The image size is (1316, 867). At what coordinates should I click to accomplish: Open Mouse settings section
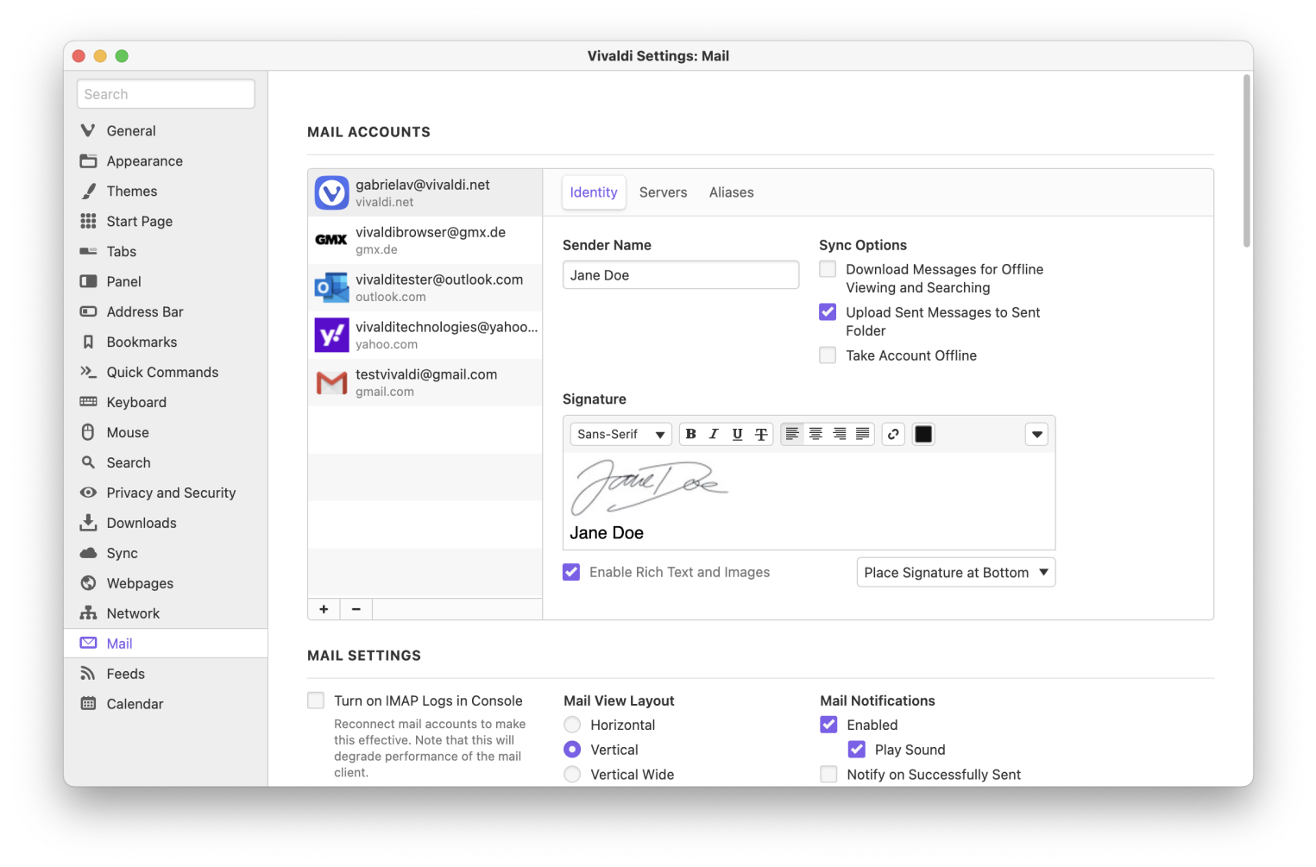(x=166, y=432)
